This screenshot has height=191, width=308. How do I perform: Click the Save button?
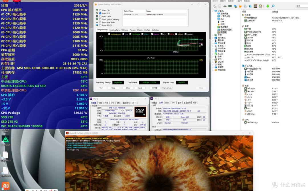pyautogui.click(x=140, y=88)
